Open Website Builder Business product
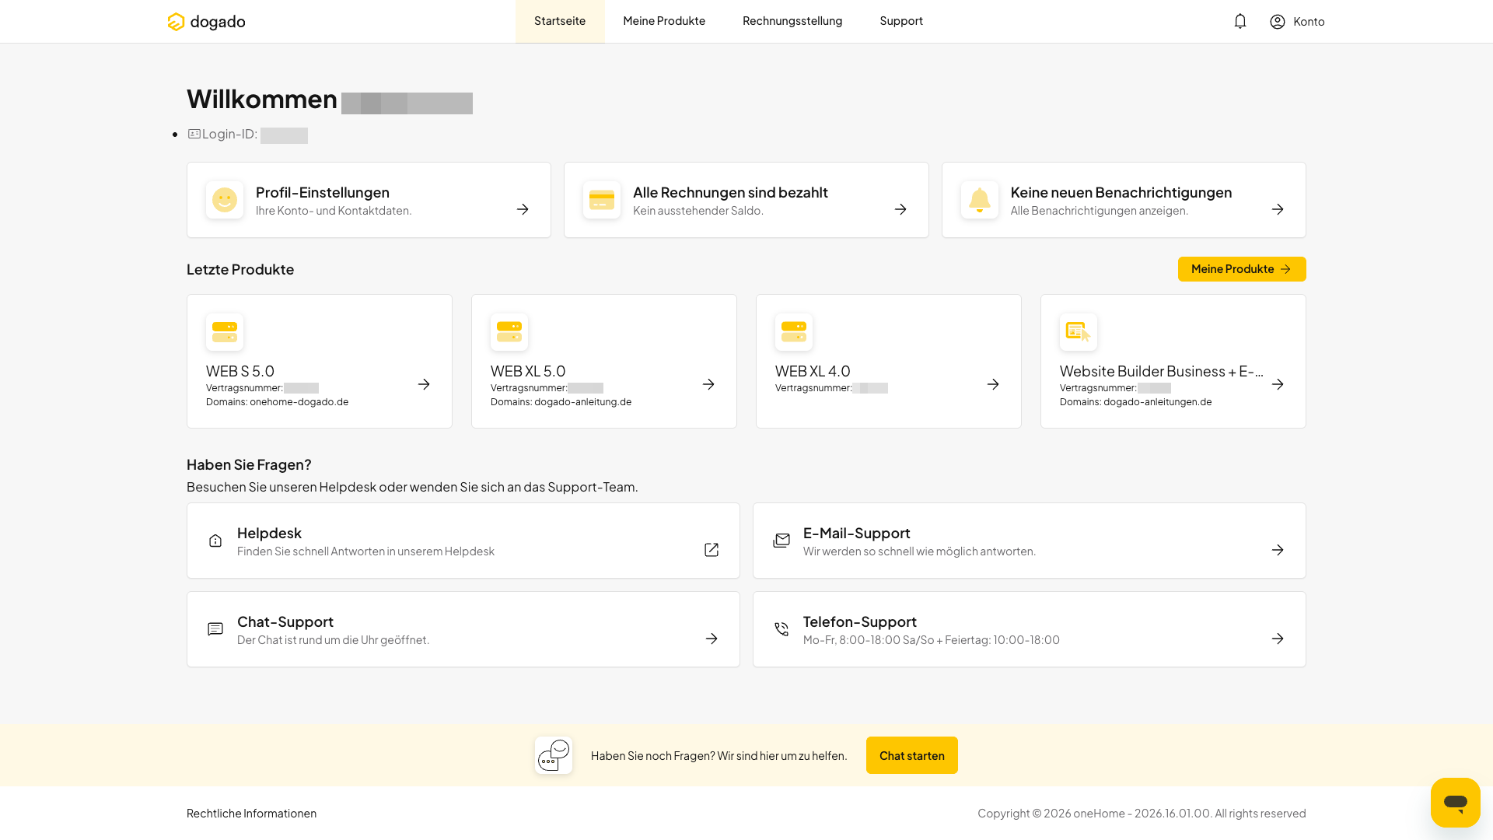This screenshot has height=840, width=1493. point(1173,361)
